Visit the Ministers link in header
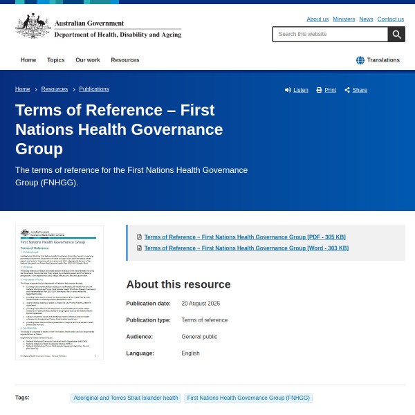 click(x=344, y=19)
